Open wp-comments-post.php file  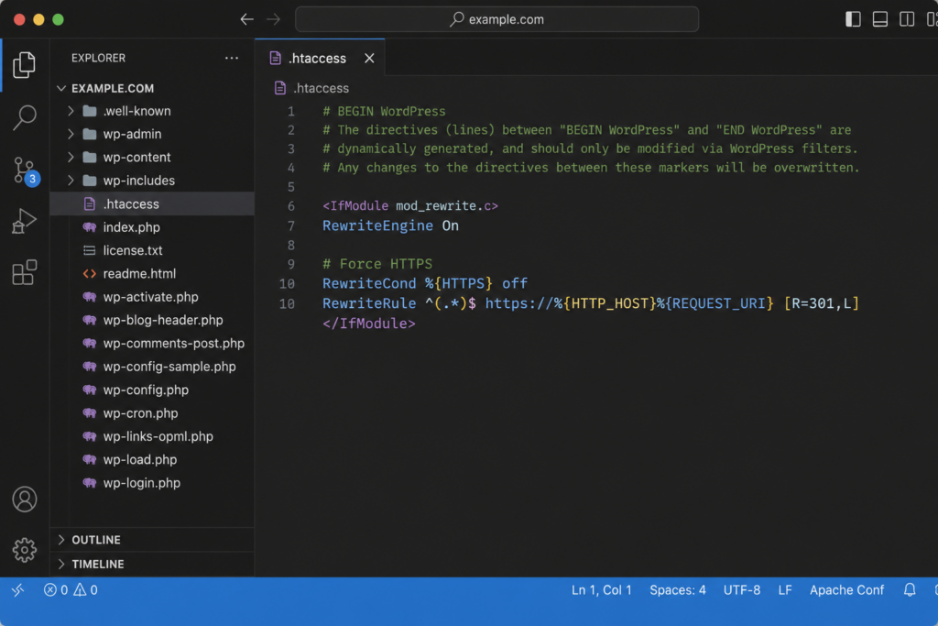point(153,344)
